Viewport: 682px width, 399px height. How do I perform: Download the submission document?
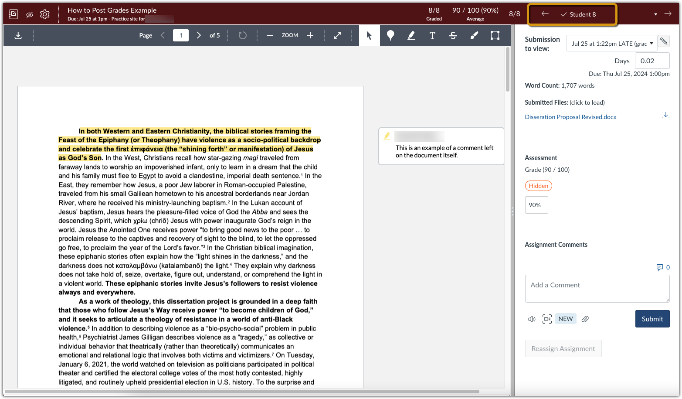(18, 35)
